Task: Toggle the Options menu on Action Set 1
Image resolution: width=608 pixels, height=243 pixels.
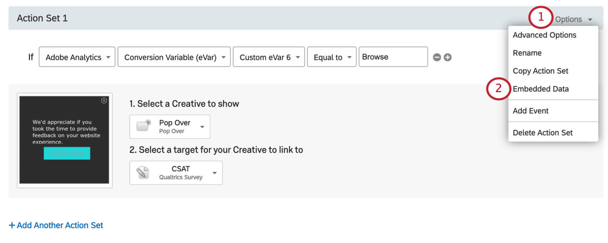Action: 573,19
